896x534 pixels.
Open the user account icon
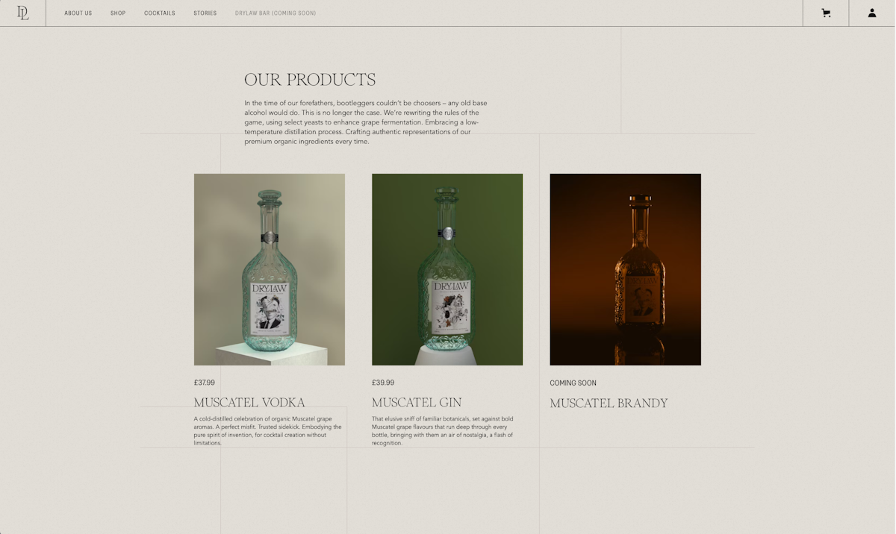(872, 13)
